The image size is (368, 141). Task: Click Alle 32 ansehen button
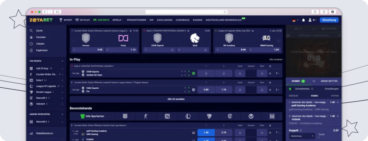[176, 99]
